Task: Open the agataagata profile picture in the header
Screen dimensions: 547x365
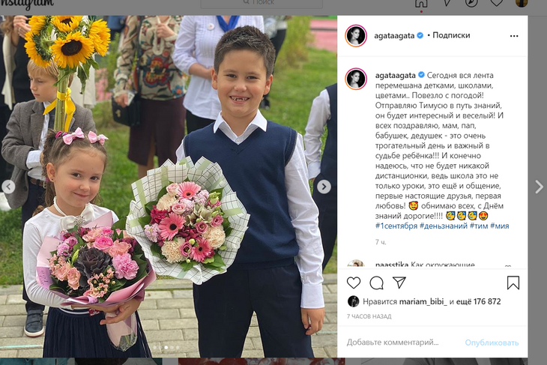Action: [356, 35]
